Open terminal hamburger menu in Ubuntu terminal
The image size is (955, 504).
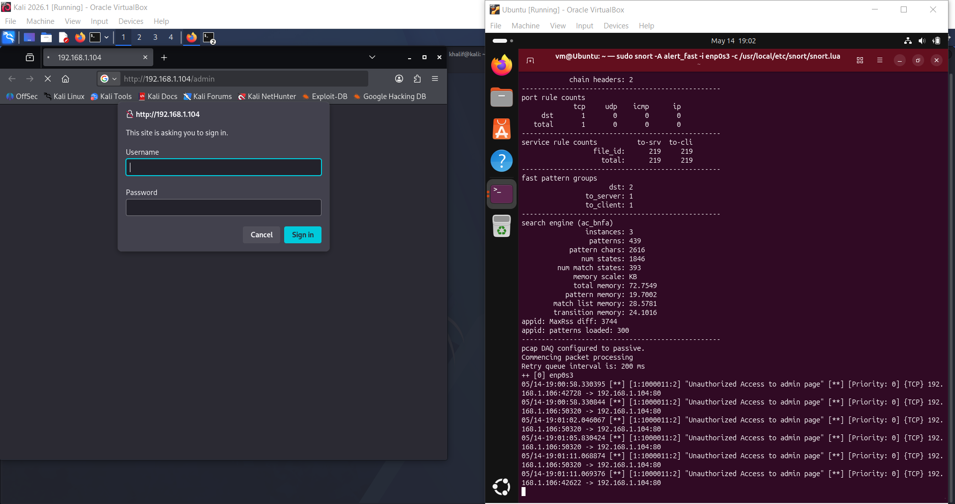880,60
